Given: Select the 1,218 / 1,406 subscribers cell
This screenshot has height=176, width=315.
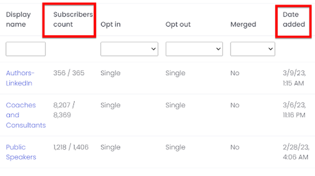Looking at the screenshot, I should pyautogui.click(x=71, y=147).
